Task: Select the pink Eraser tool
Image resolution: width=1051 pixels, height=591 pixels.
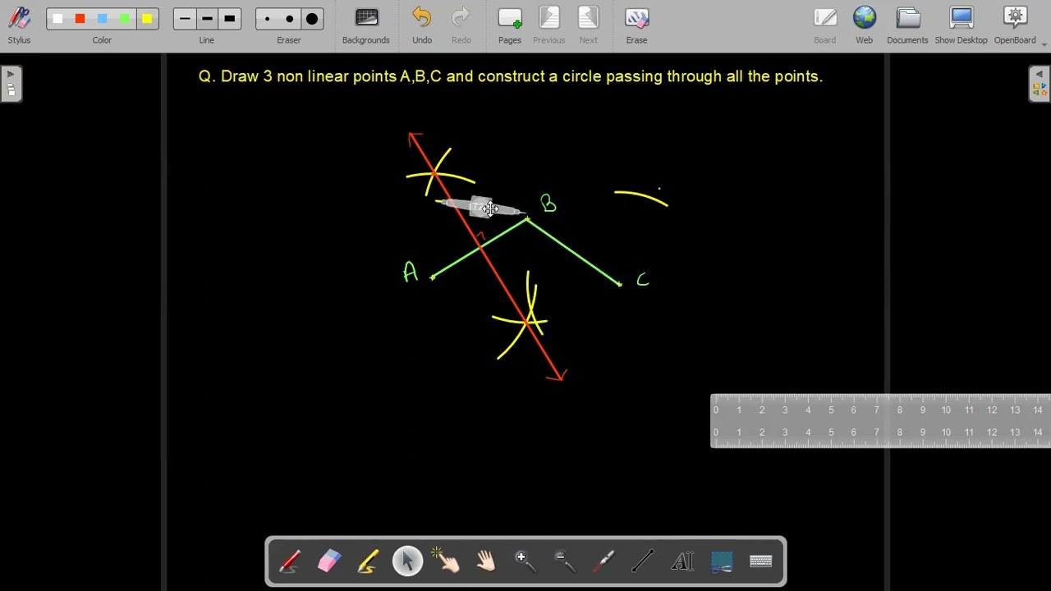Action: click(x=329, y=561)
